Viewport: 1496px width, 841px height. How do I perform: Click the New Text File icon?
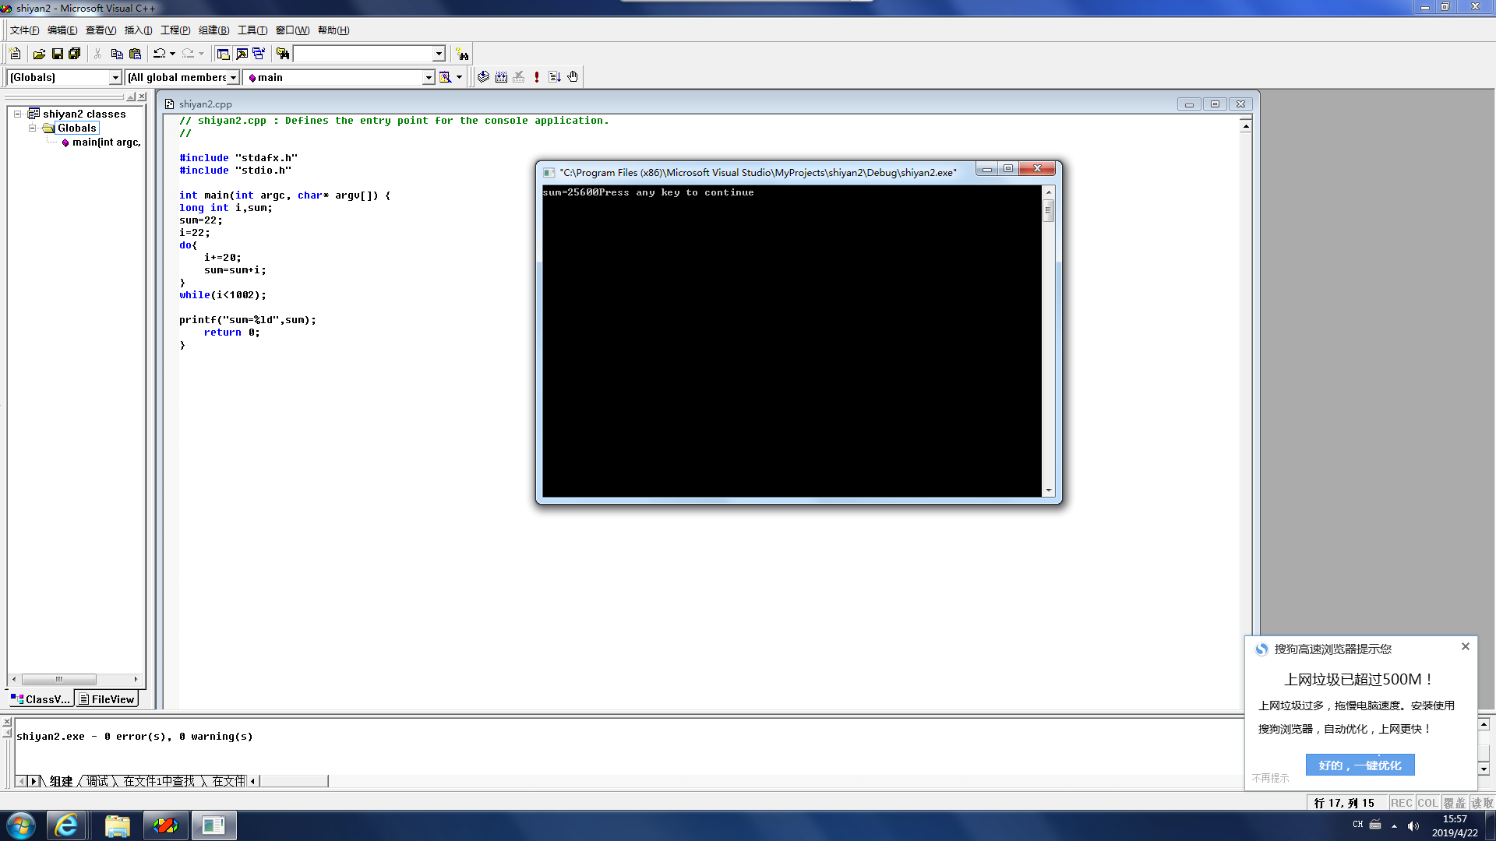(15, 54)
